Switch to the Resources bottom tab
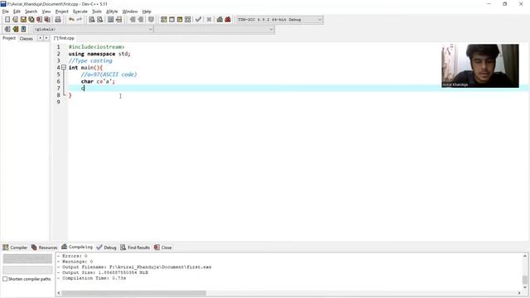Screen dimensions: 530x298 tap(44, 248)
